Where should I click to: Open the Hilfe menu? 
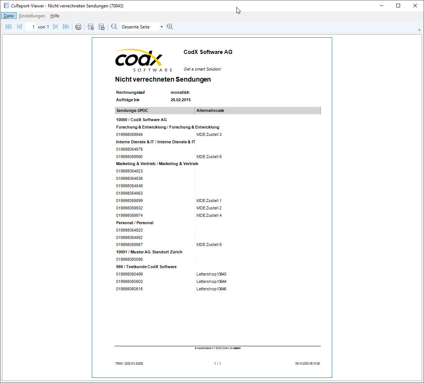tap(55, 16)
